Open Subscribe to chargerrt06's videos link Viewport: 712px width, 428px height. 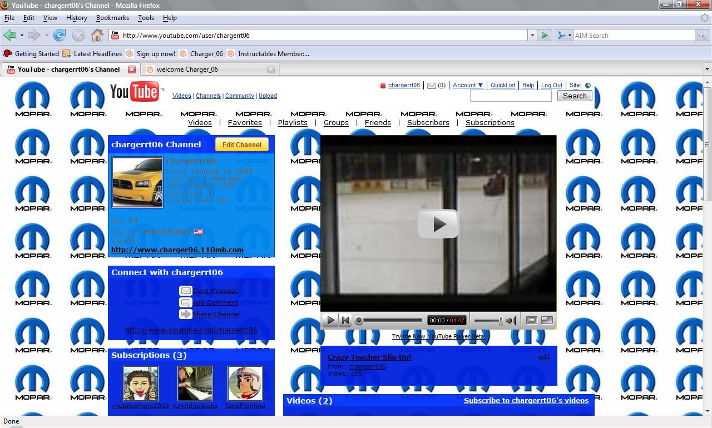click(526, 400)
